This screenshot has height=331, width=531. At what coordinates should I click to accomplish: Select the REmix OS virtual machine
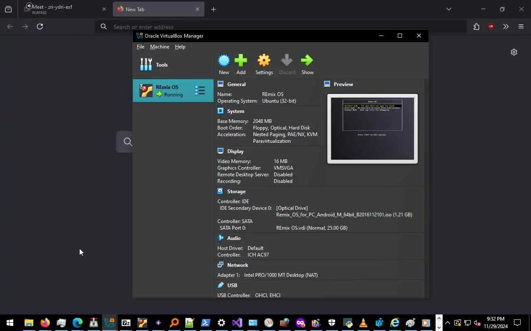pyautogui.click(x=173, y=91)
